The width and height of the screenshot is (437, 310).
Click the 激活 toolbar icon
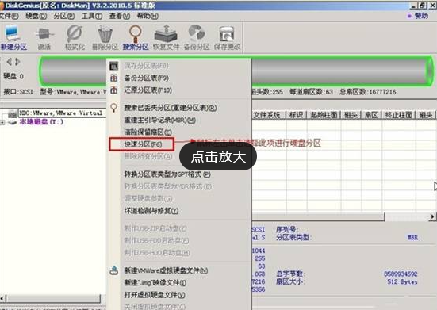click(44, 37)
